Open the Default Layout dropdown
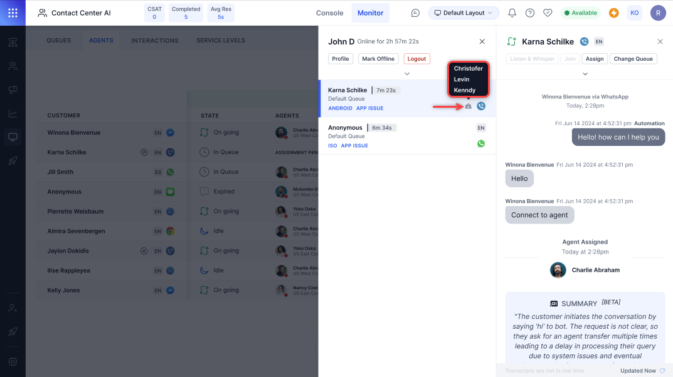The width and height of the screenshot is (673, 377). [x=464, y=13]
